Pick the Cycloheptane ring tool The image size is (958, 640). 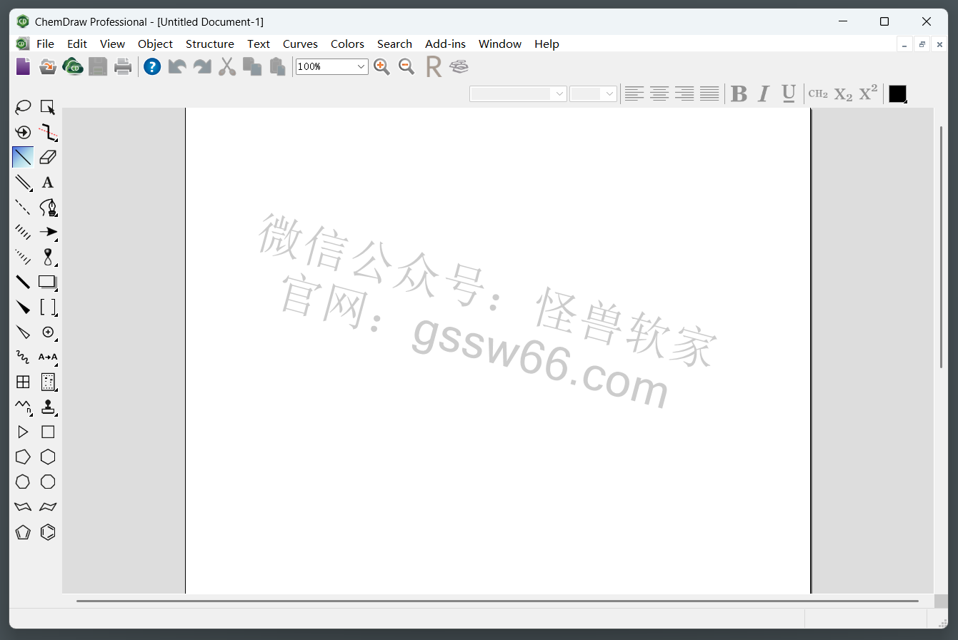point(23,482)
